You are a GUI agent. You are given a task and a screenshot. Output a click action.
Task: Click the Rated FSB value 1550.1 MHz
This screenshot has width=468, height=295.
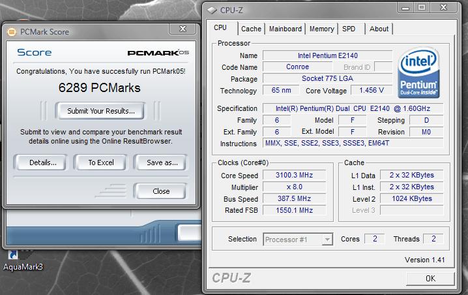(x=294, y=210)
